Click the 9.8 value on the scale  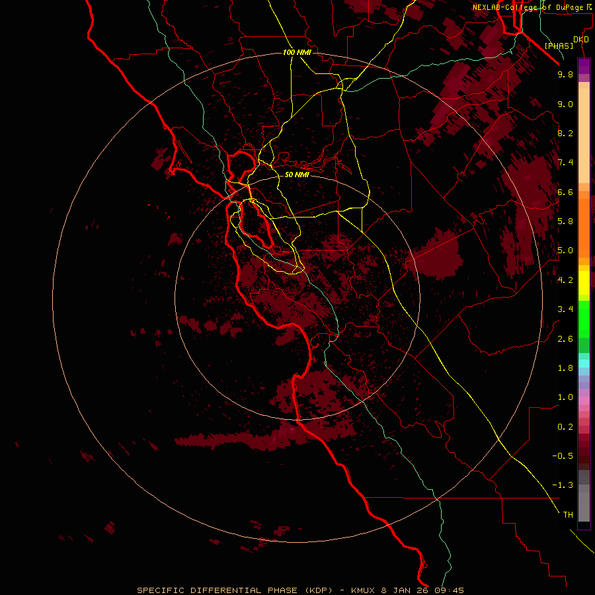click(x=565, y=74)
